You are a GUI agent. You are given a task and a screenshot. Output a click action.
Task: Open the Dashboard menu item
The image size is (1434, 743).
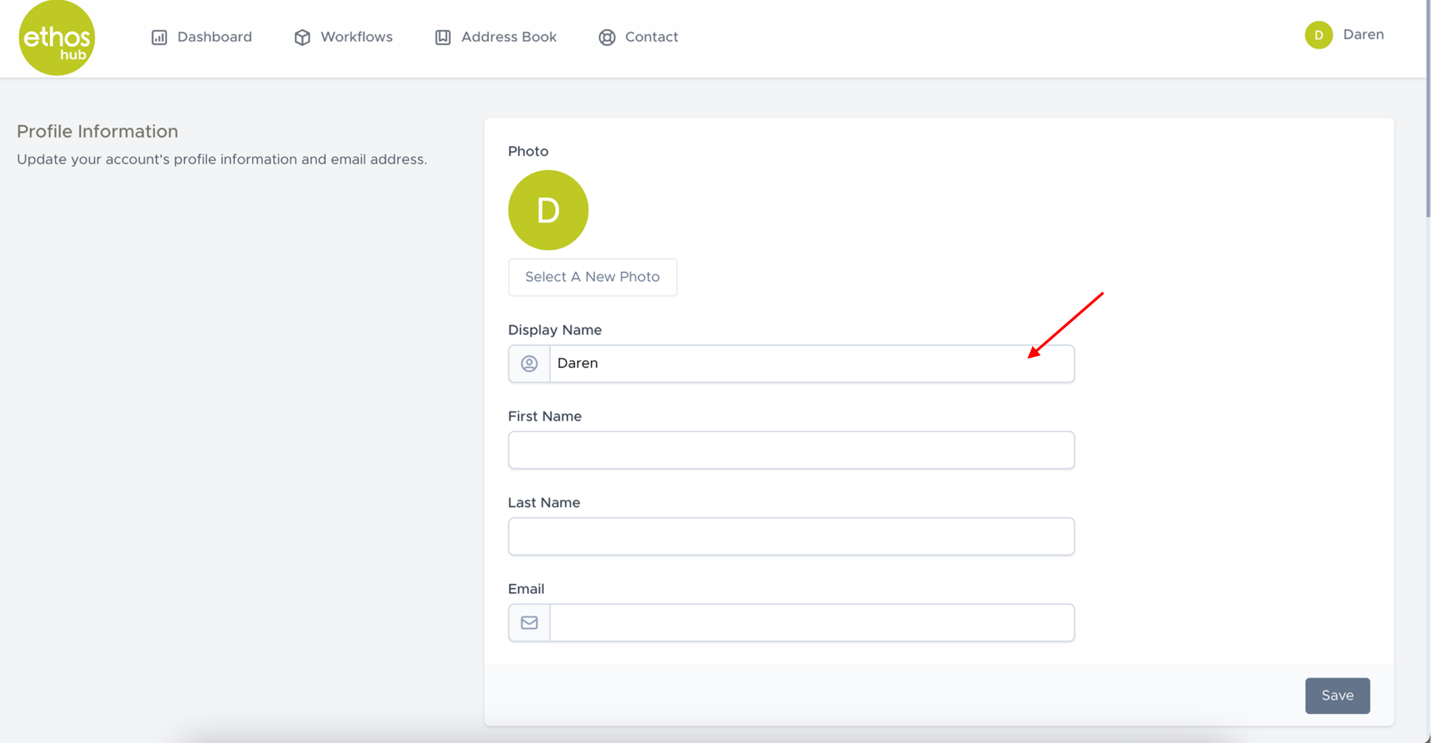point(214,37)
